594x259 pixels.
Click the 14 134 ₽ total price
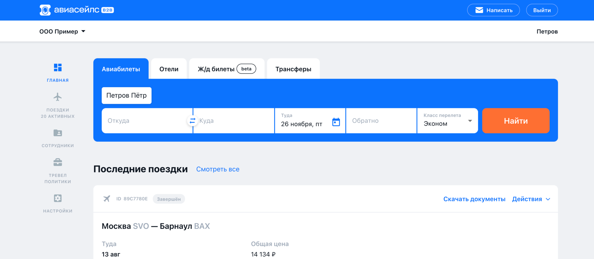[x=263, y=254]
